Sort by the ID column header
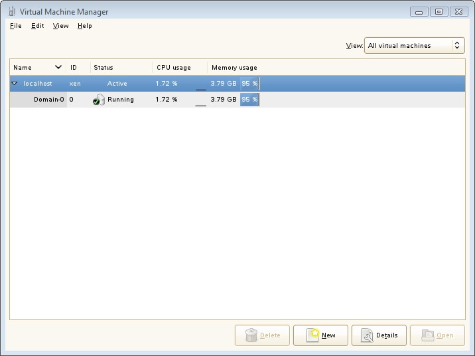This screenshot has height=356, width=475. click(78, 67)
